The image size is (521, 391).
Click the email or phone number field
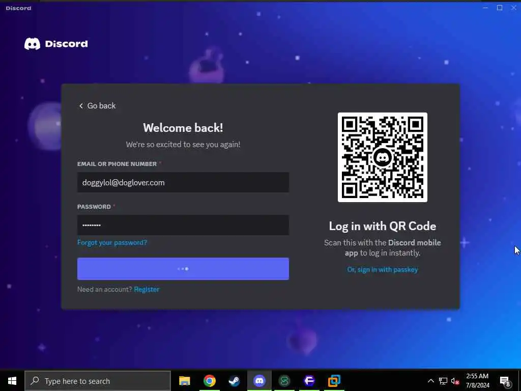tap(183, 182)
